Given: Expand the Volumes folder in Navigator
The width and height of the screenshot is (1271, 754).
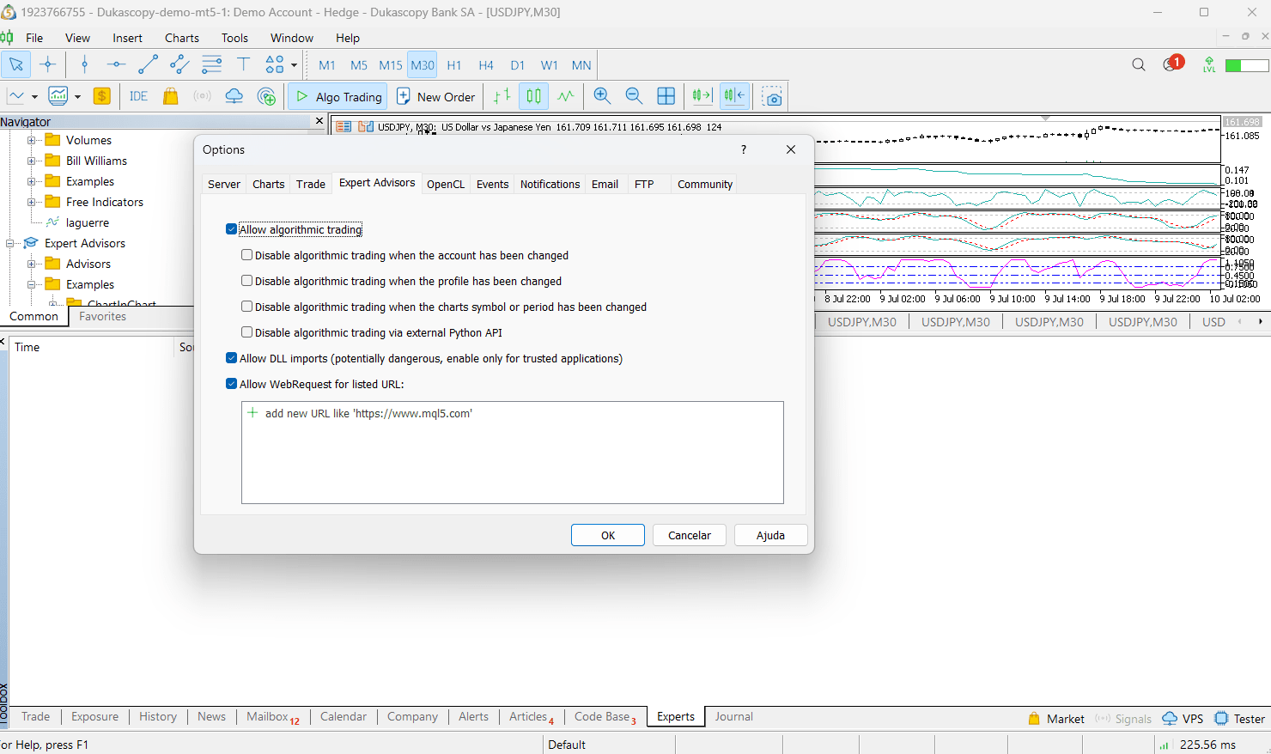Looking at the screenshot, I should 32,140.
